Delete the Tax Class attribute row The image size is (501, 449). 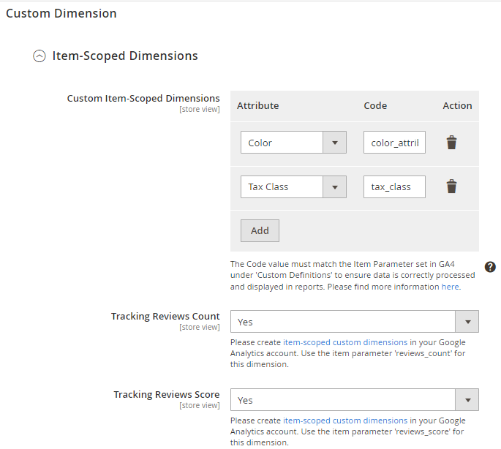(x=451, y=186)
